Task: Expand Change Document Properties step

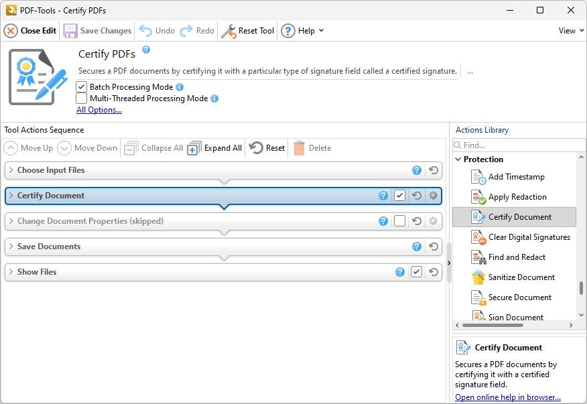Action: 11,221
